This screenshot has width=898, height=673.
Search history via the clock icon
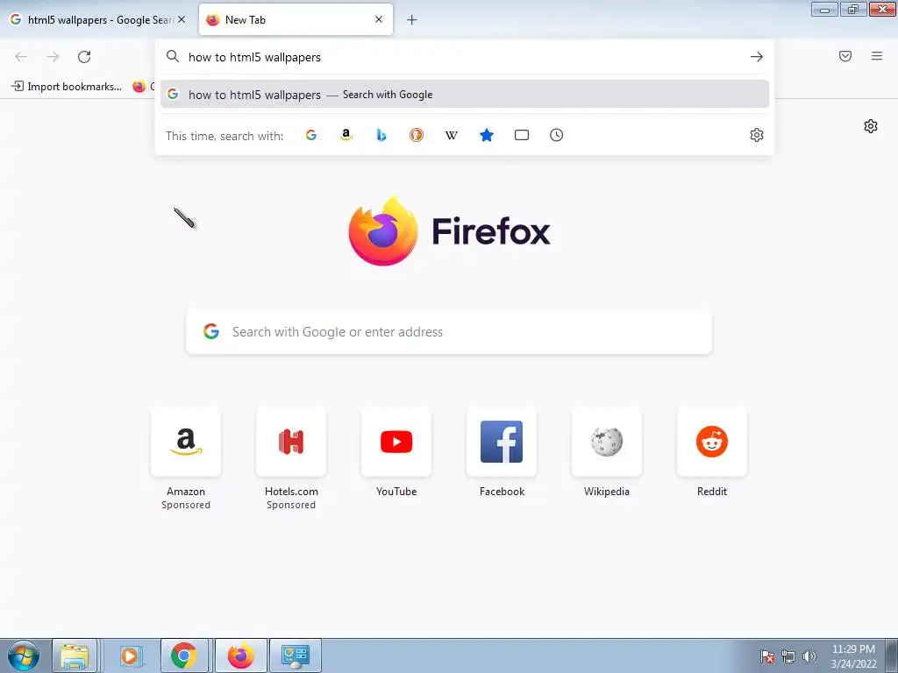point(557,135)
